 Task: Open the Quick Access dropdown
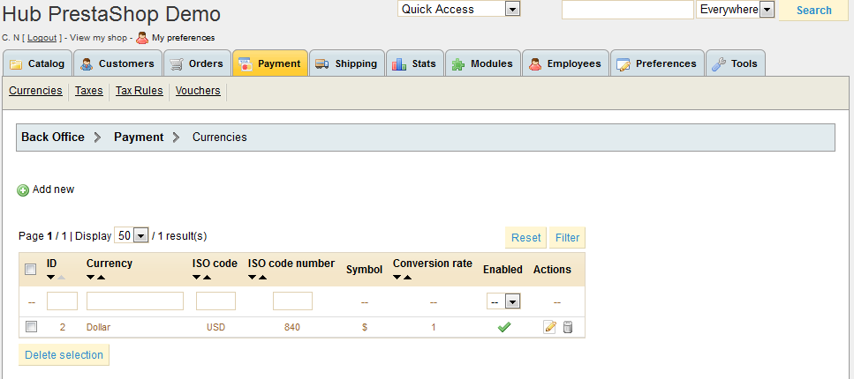[x=459, y=10]
